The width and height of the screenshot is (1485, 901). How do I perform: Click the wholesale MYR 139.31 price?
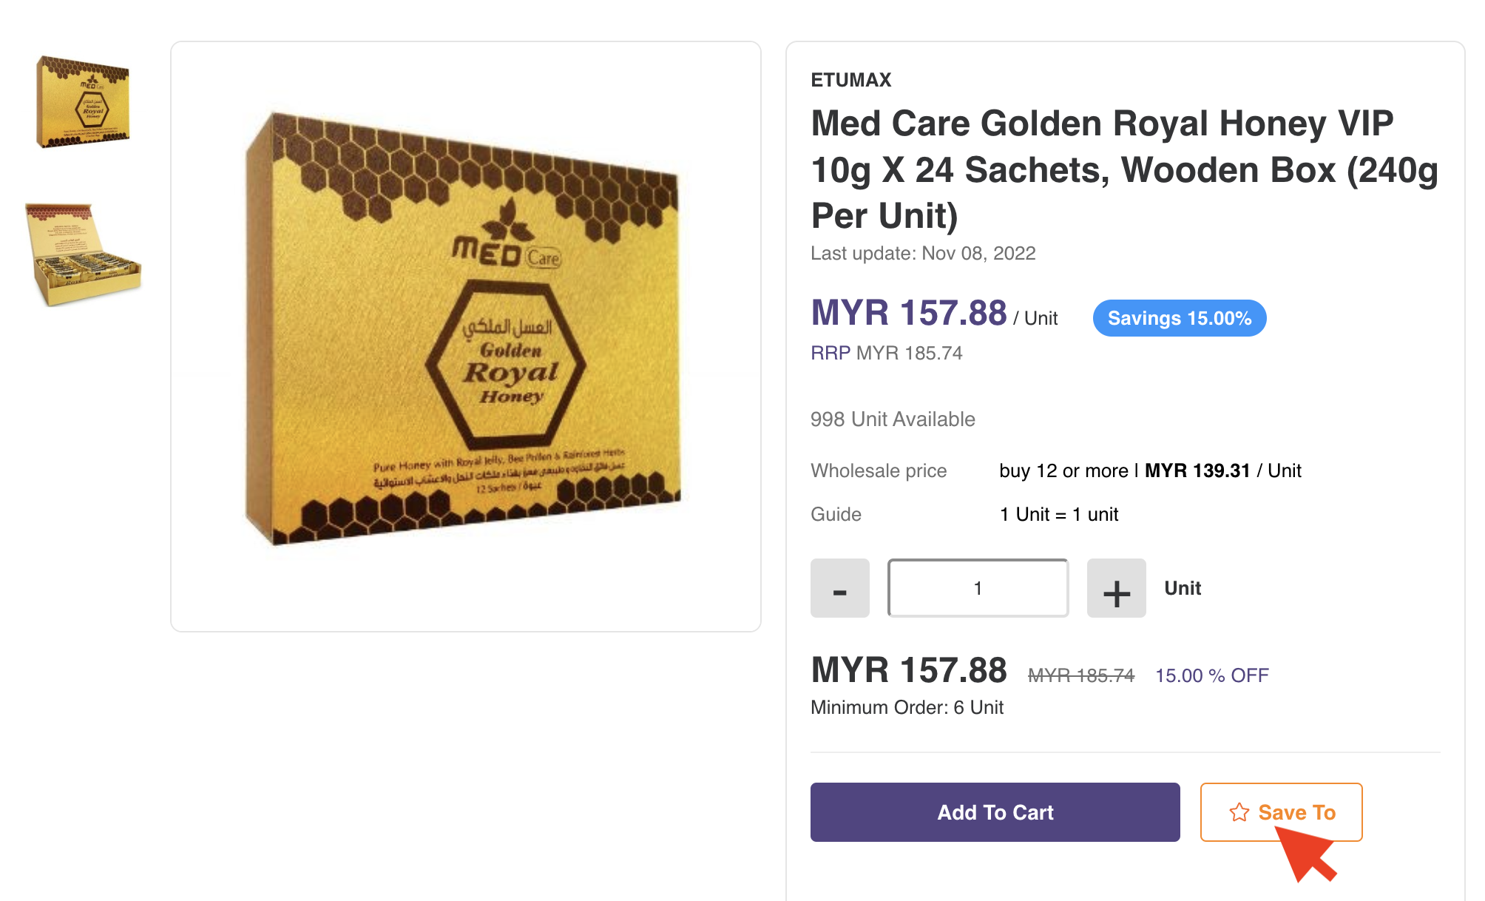[x=1197, y=470]
